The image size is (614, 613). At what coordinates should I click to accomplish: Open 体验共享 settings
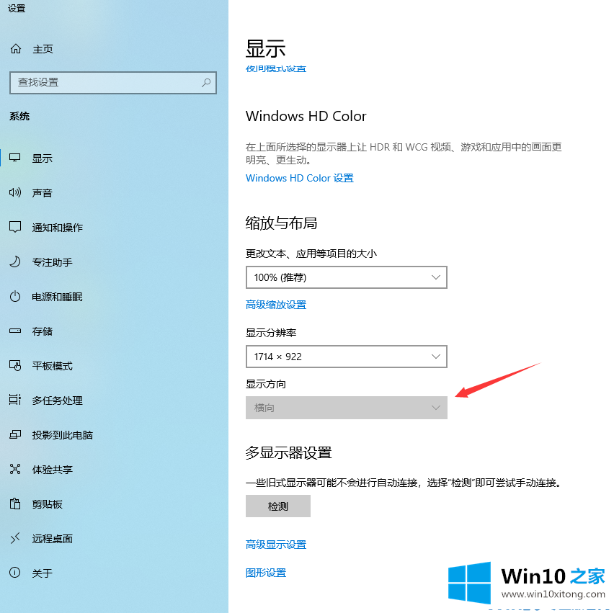tap(53, 470)
